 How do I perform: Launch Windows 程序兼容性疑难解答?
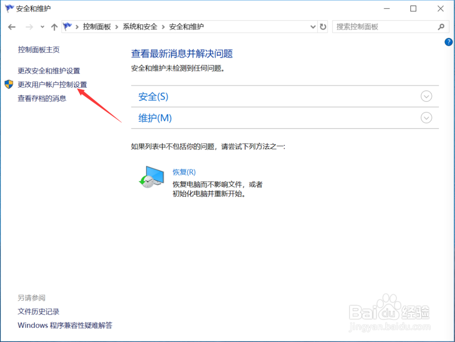tap(65, 325)
